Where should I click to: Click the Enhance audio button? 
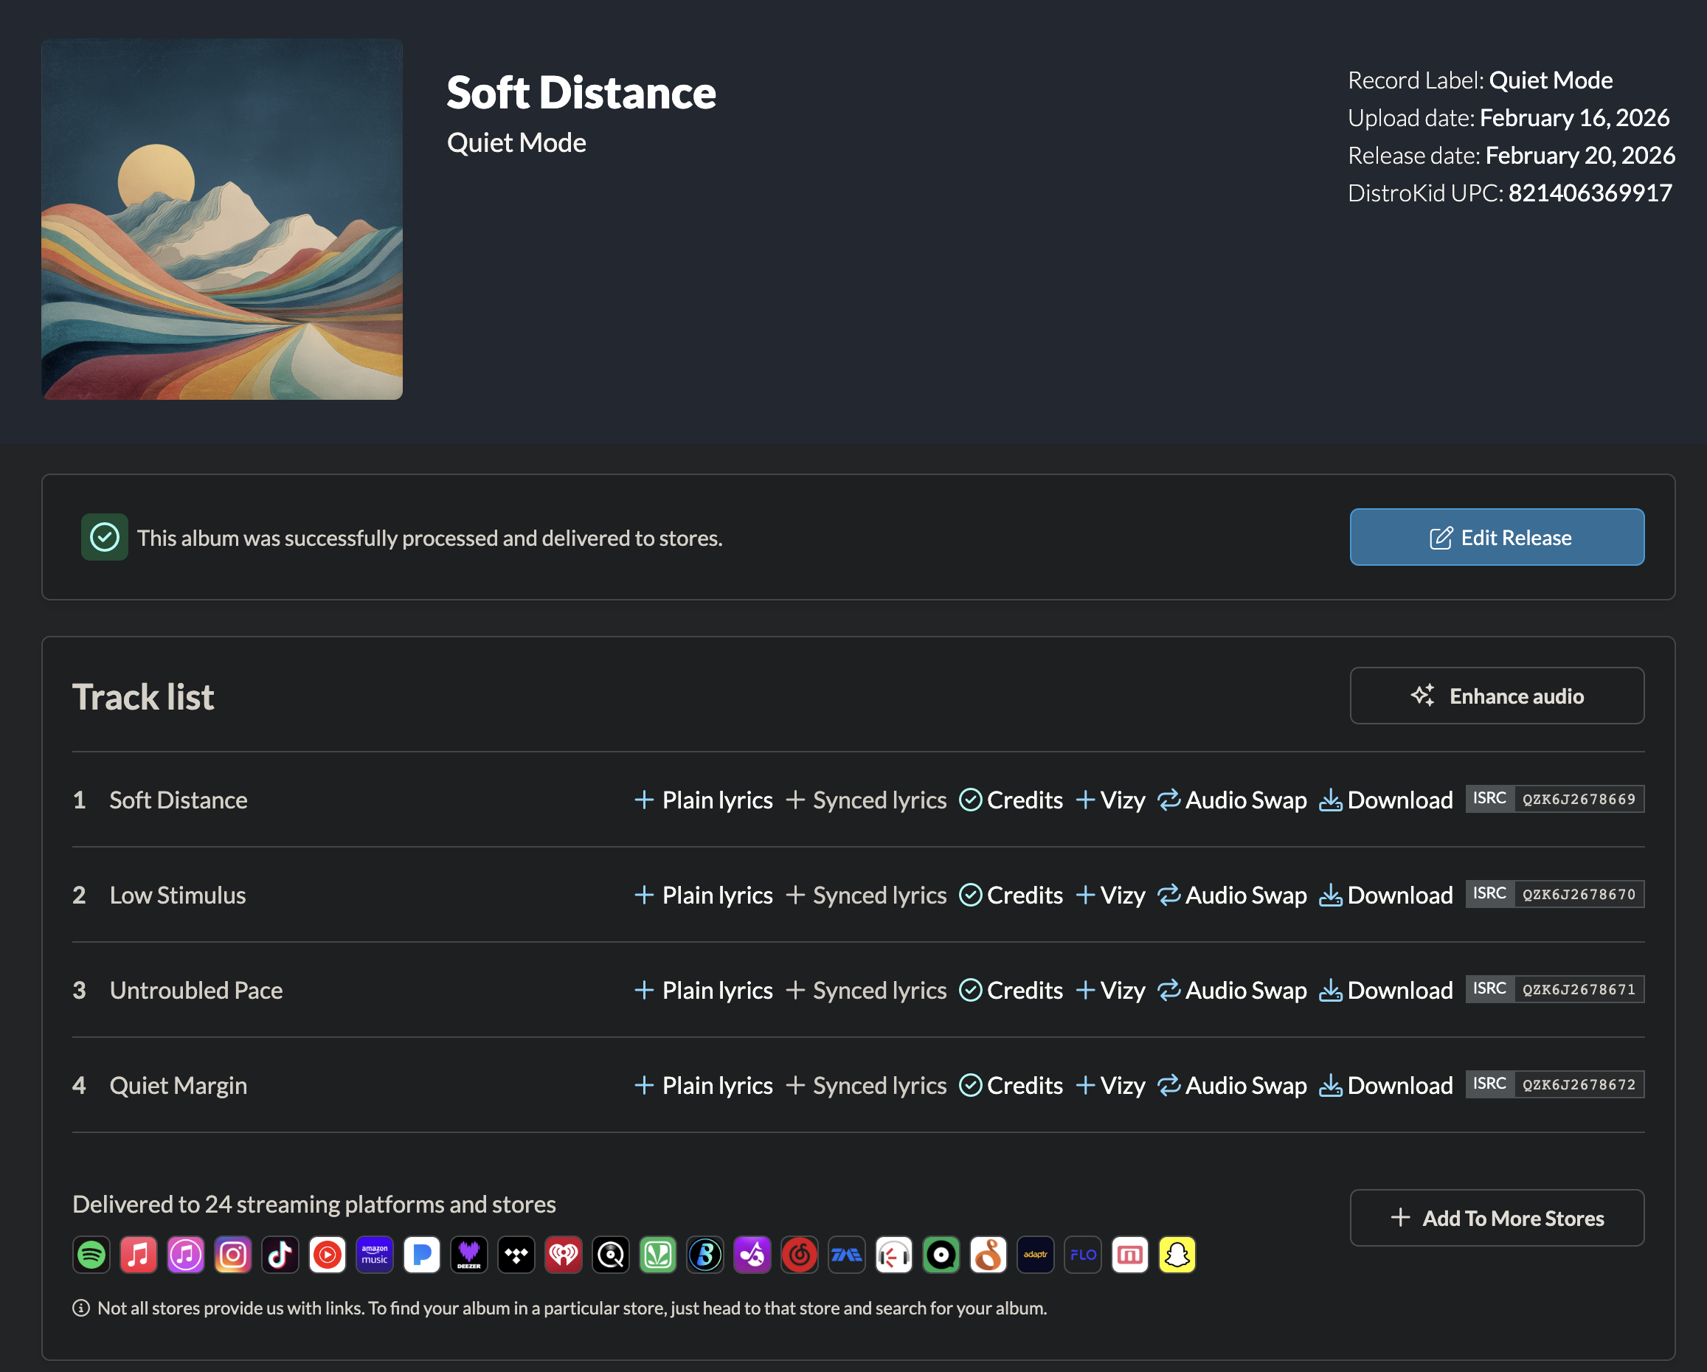1497,696
